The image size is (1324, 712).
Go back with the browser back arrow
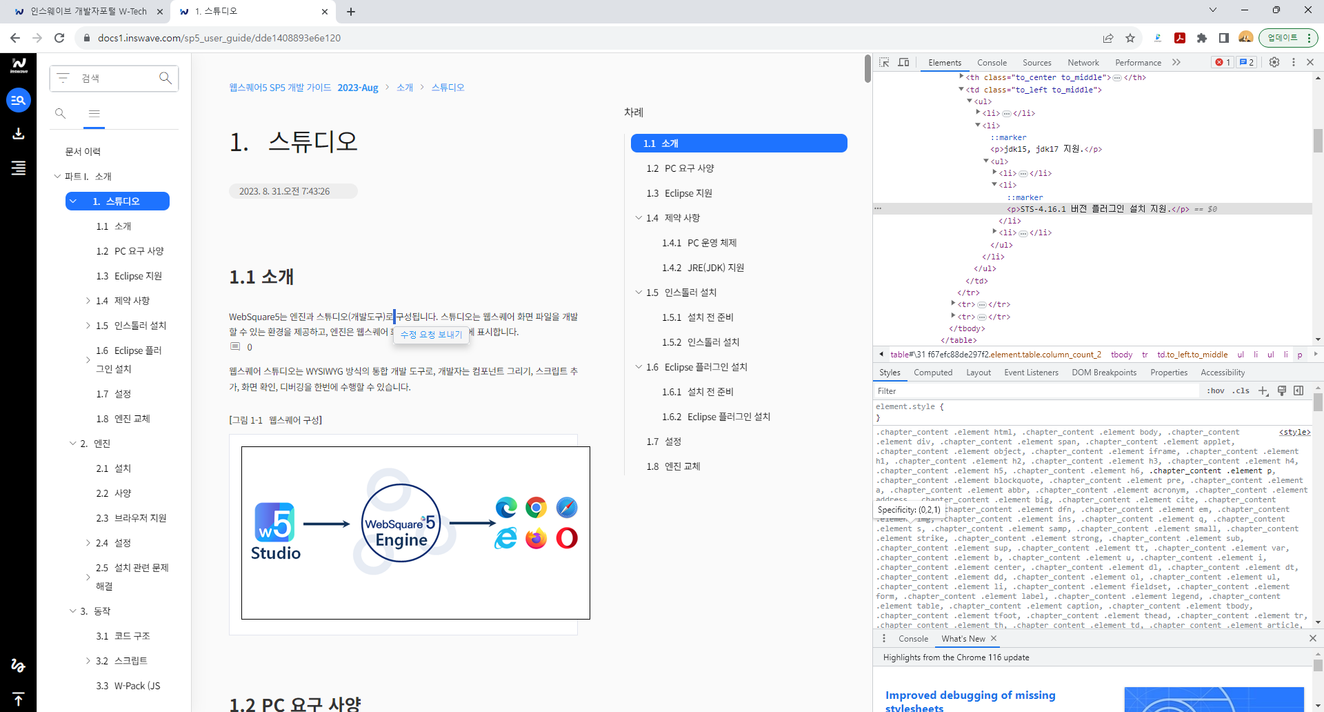(x=15, y=38)
